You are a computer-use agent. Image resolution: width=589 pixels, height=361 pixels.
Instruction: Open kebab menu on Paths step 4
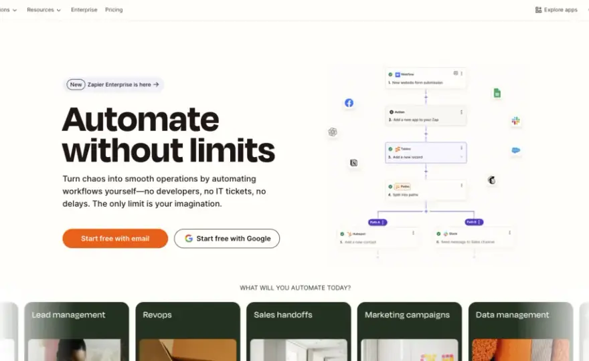pyautogui.click(x=462, y=185)
